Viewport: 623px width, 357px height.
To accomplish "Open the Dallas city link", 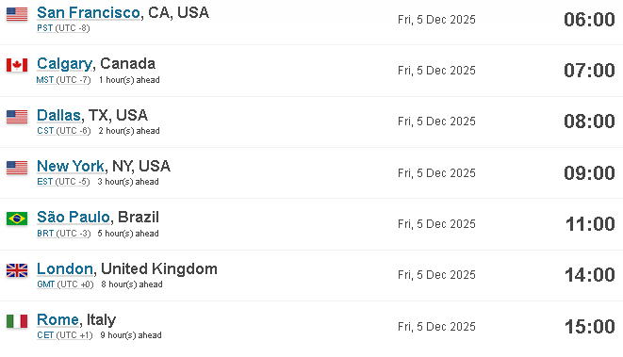I will pos(58,115).
